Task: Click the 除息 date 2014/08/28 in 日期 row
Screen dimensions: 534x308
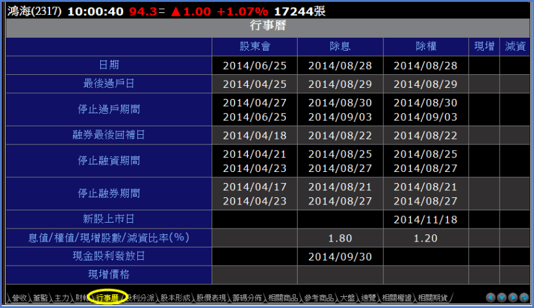Action: click(340, 66)
